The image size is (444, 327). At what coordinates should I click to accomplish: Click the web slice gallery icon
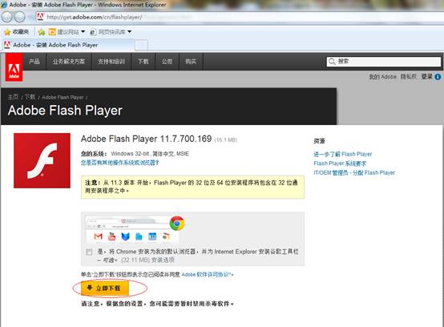pos(93,32)
